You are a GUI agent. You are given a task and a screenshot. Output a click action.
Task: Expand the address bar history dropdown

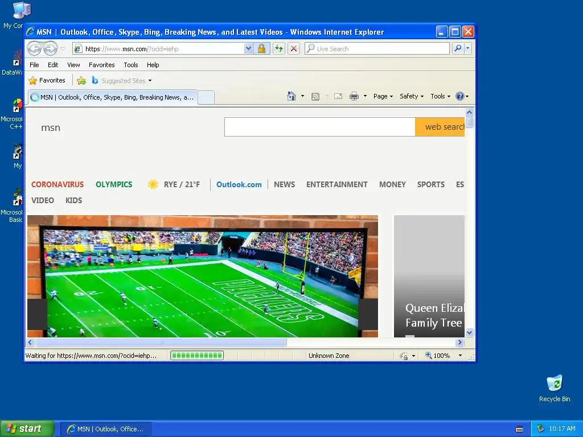point(248,49)
